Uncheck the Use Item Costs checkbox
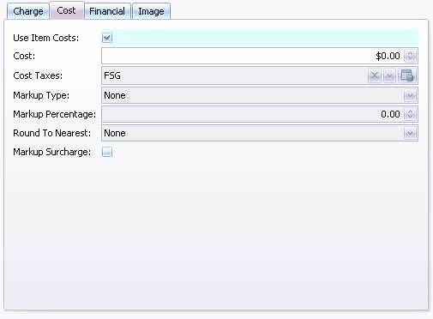 pos(107,38)
